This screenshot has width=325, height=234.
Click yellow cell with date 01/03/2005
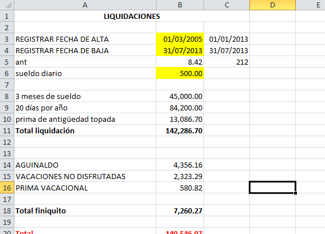point(180,39)
